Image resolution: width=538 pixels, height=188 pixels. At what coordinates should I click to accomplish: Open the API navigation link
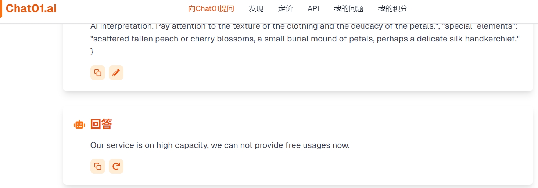pyautogui.click(x=313, y=8)
